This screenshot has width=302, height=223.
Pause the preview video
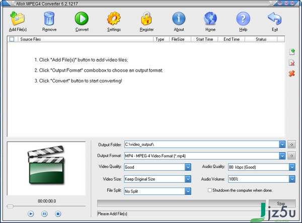click(44, 214)
